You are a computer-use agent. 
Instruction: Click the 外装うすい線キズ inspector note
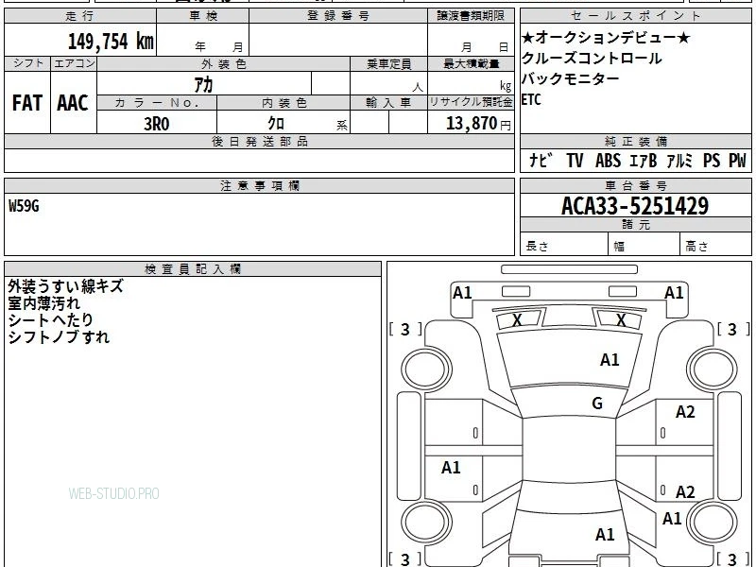coord(65,286)
